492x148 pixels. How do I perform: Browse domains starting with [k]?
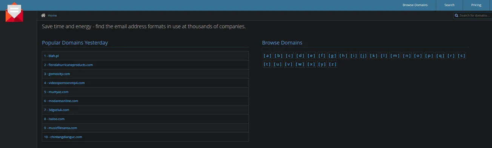374,56
